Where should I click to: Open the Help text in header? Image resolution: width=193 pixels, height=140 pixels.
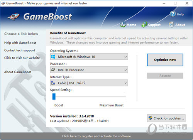(x=180, y=14)
